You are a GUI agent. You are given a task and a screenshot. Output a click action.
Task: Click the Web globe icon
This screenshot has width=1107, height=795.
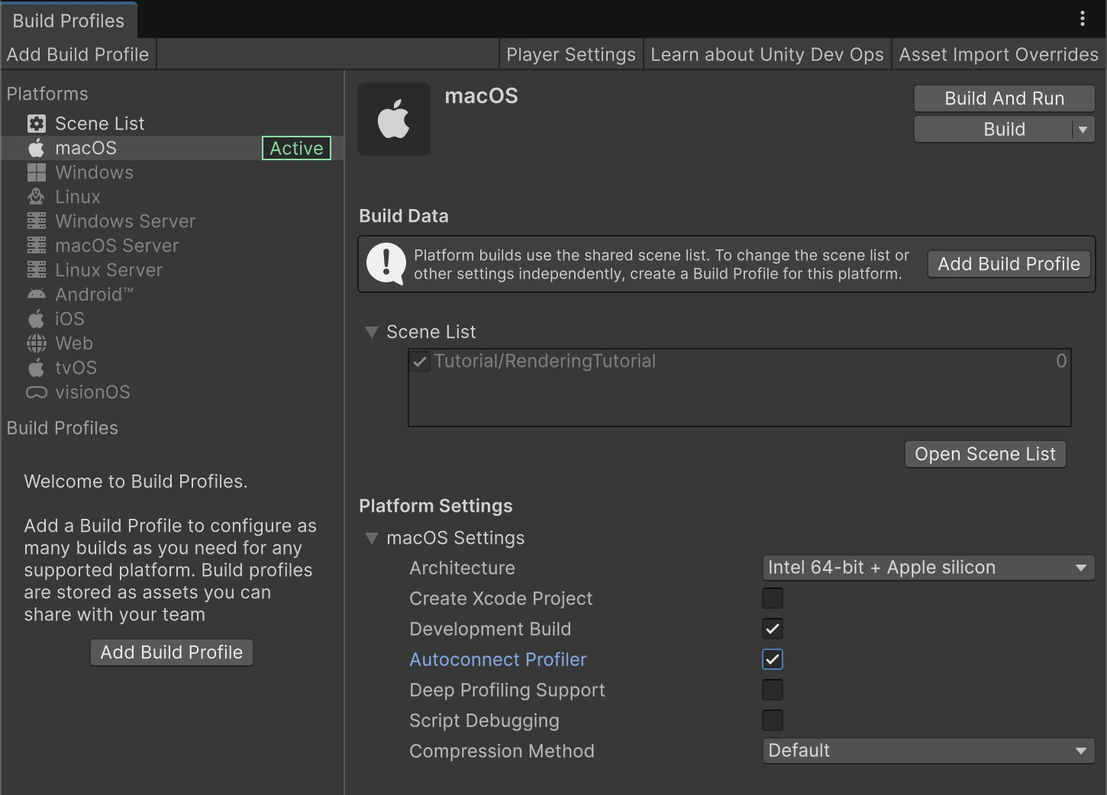37,343
